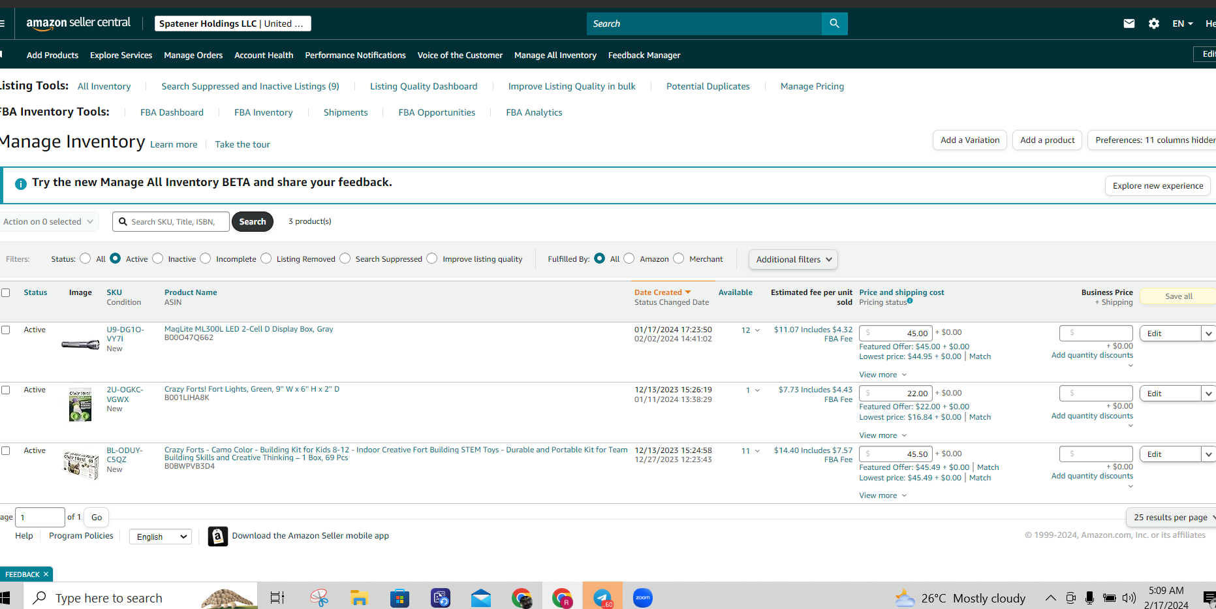Open Microsoft Store from the taskbar
The width and height of the screenshot is (1216, 609).
[x=399, y=598]
